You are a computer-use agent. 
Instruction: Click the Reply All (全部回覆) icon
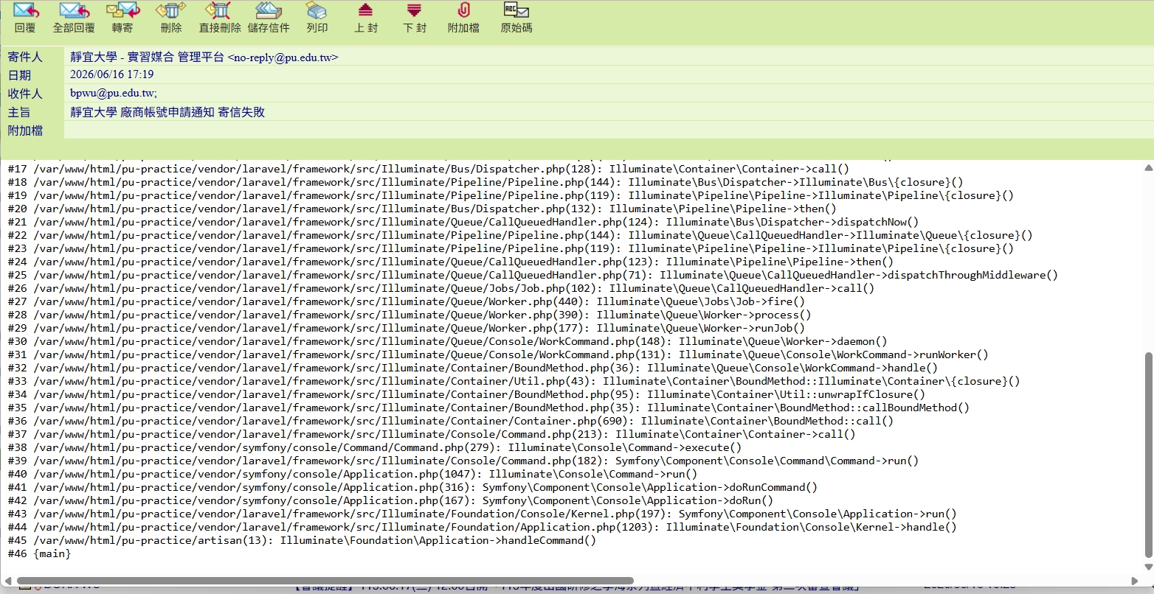point(74,11)
